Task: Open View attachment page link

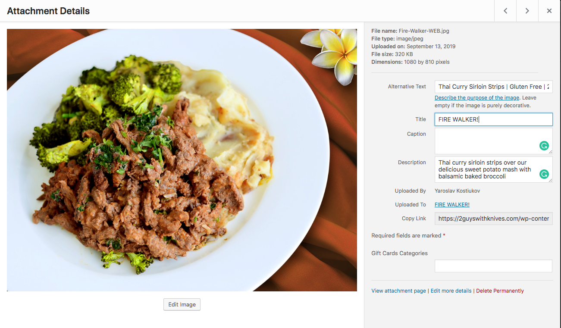Action: 398,291
